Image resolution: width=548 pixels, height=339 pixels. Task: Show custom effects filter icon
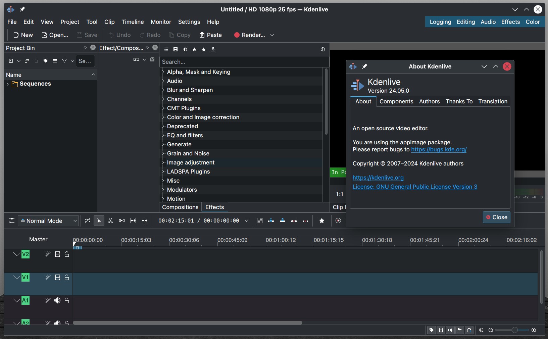pos(194,49)
